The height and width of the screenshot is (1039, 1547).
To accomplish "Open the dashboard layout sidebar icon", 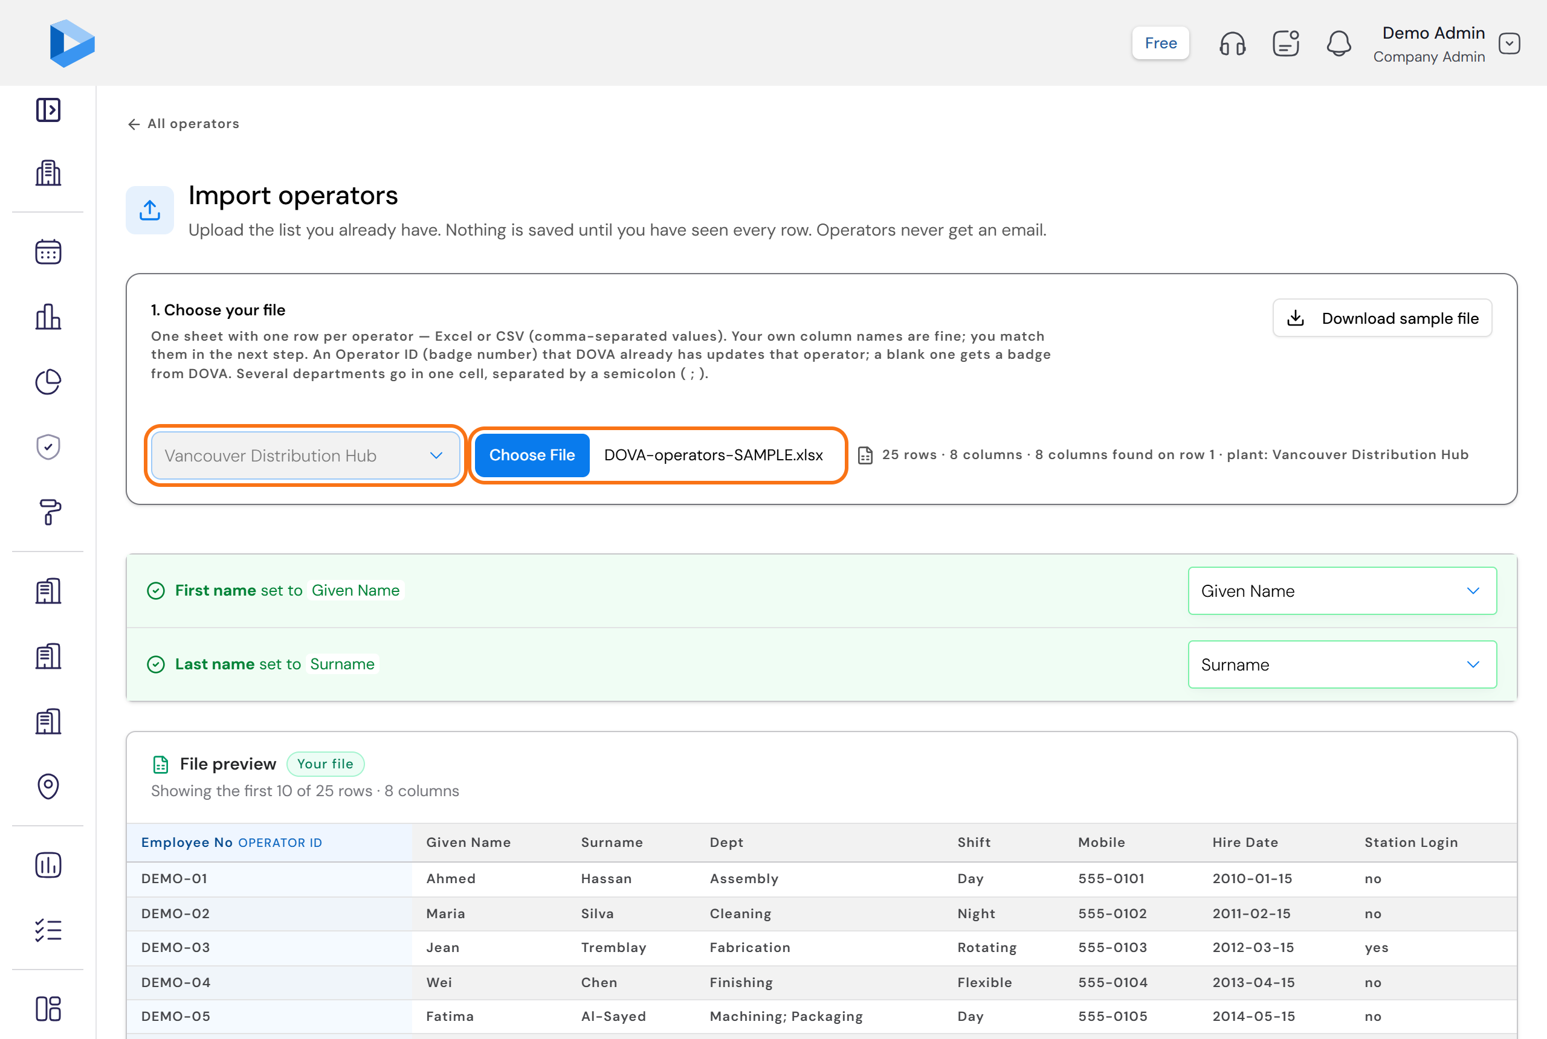I will [x=48, y=1009].
